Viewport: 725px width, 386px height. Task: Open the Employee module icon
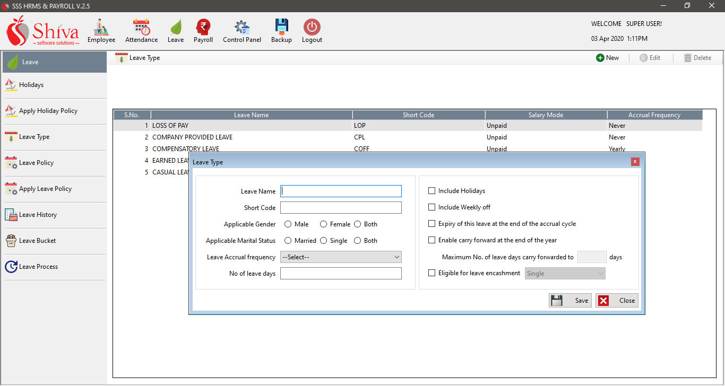pos(101,28)
